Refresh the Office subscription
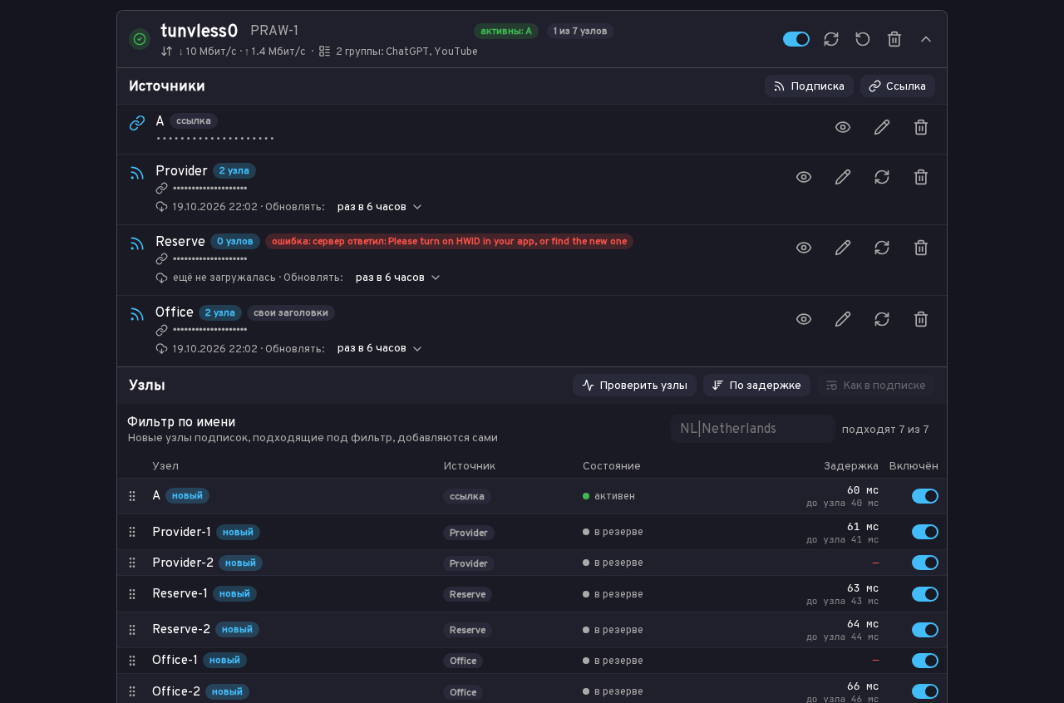The image size is (1064, 703). pyautogui.click(x=882, y=319)
